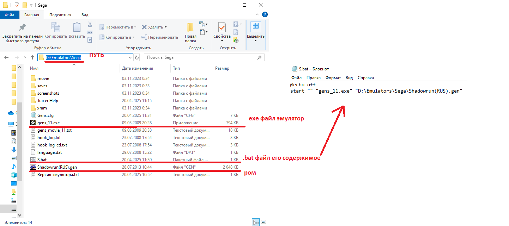Viewport: 509px width, 226px height.
Task: Switch to large thumbnails view in status bar
Action: point(263,222)
